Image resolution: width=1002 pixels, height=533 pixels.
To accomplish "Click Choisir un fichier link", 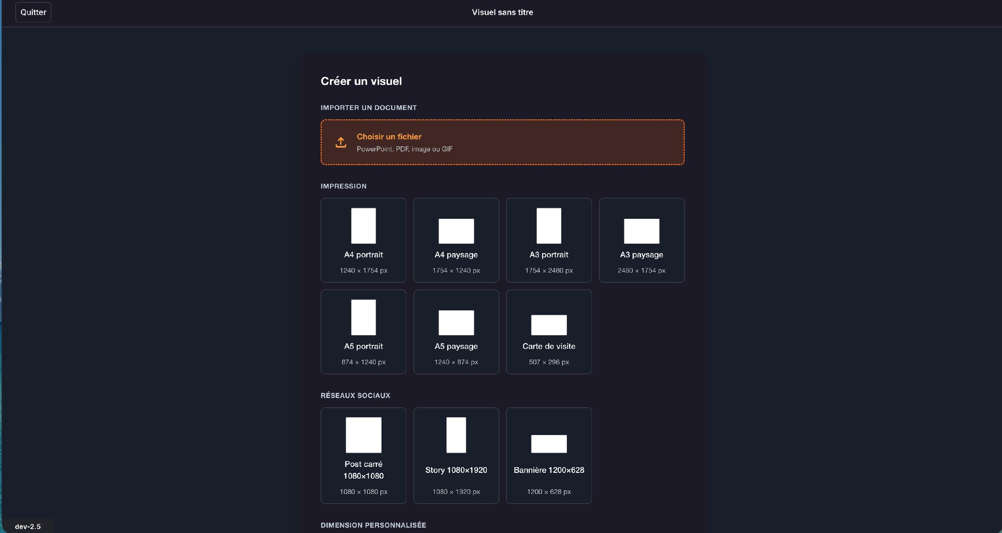I will coord(389,137).
